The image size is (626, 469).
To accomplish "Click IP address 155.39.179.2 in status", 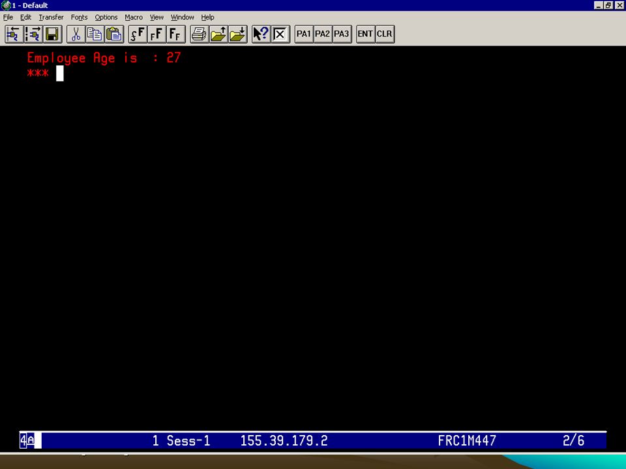I will [x=284, y=441].
